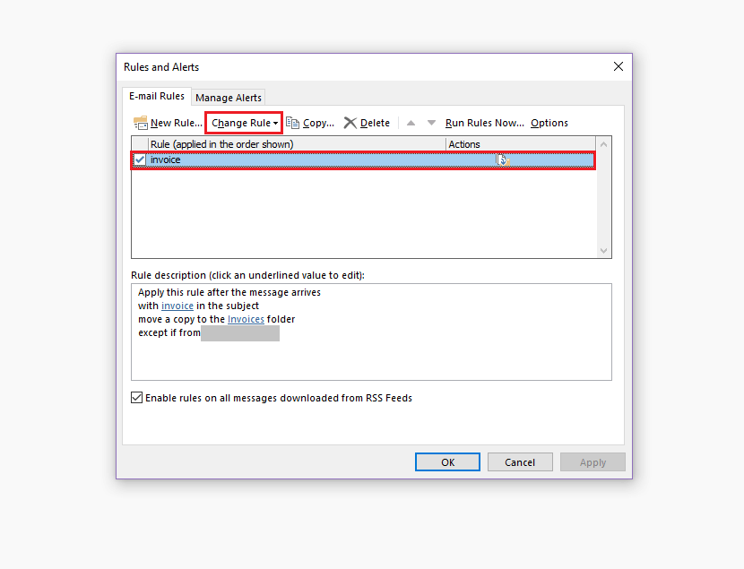Image resolution: width=744 pixels, height=569 pixels.
Task: Click the Move Down arrow icon
Action: click(430, 123)
